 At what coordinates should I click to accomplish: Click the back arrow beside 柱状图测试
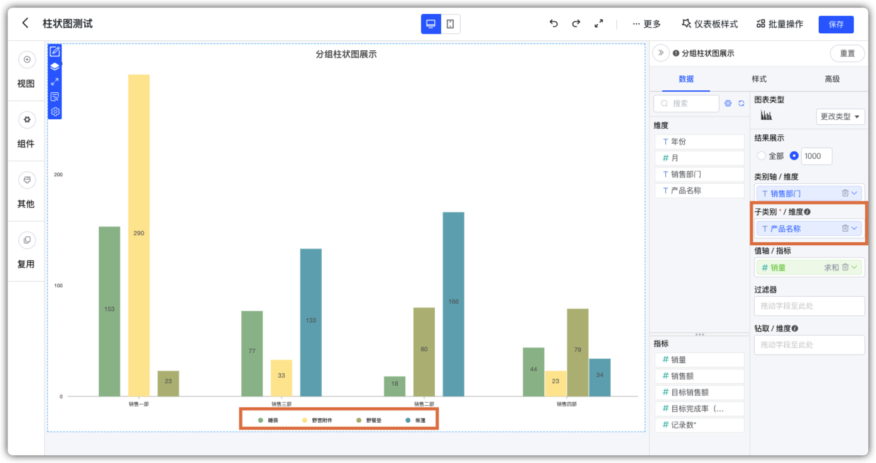pos(25,23)
